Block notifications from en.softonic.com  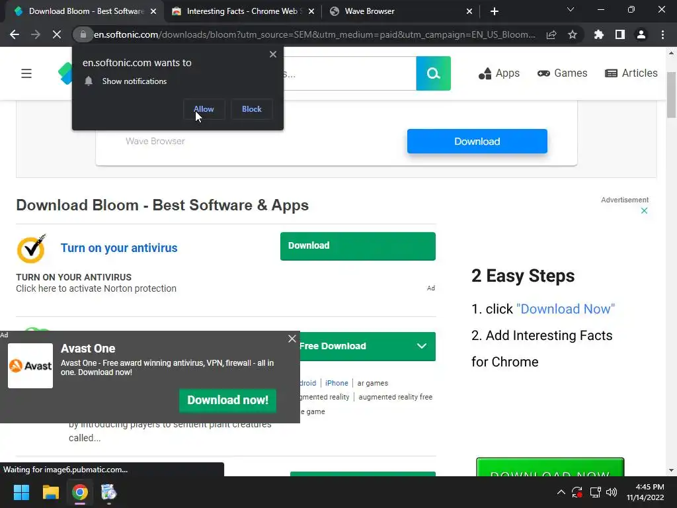point(252,109)
